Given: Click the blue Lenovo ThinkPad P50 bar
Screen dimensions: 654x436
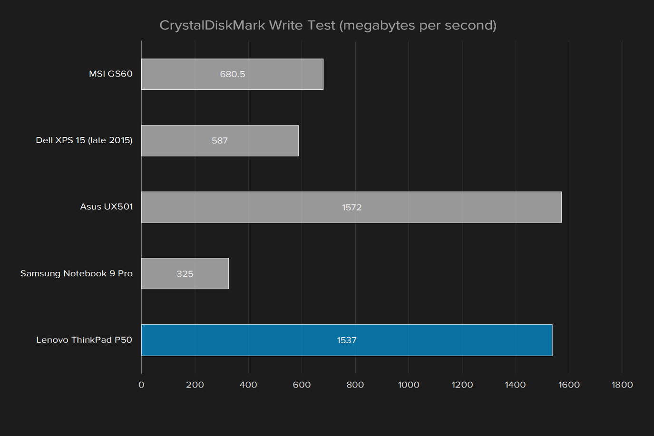Looking at the screenshot, I should pyautogui.click(x=347, y=340).
